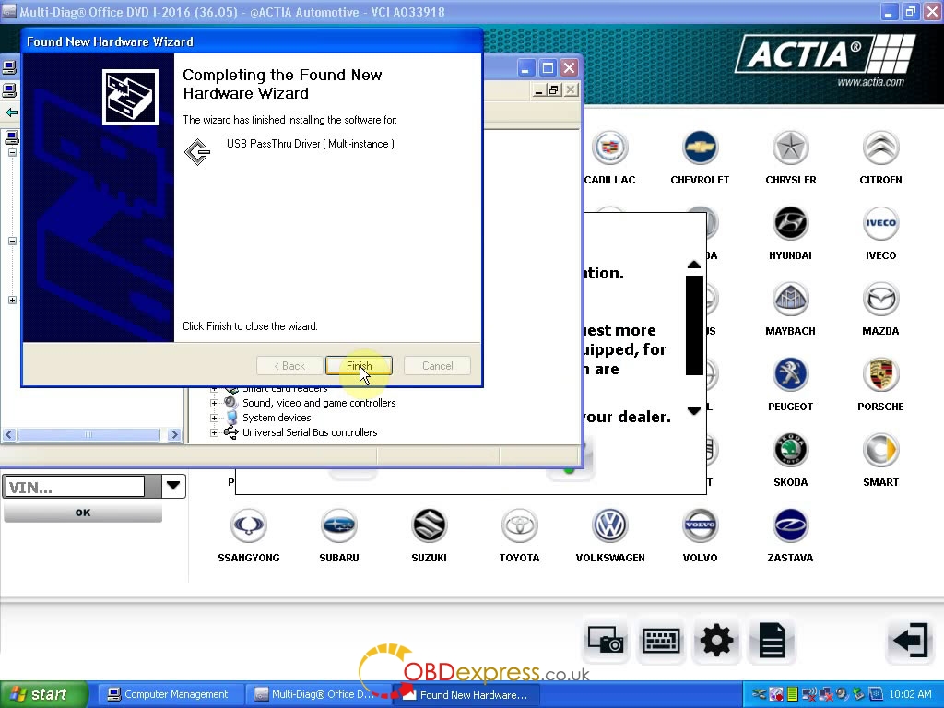The width and height of the screenshot is (944, 708).
Task: Click the exit arrow icon
Action: click(910, 641)
